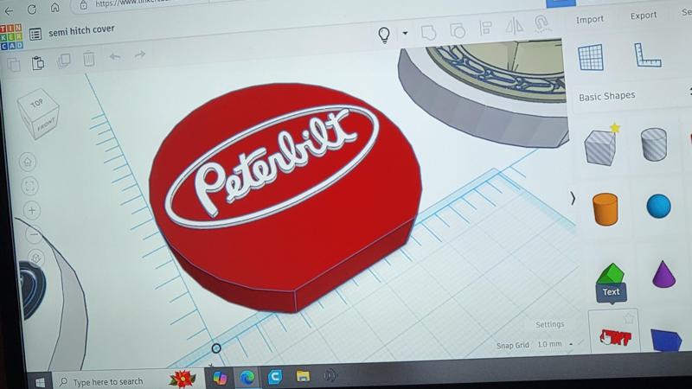
Task: Click the view cube FRONT face
Action: (46, 124)
